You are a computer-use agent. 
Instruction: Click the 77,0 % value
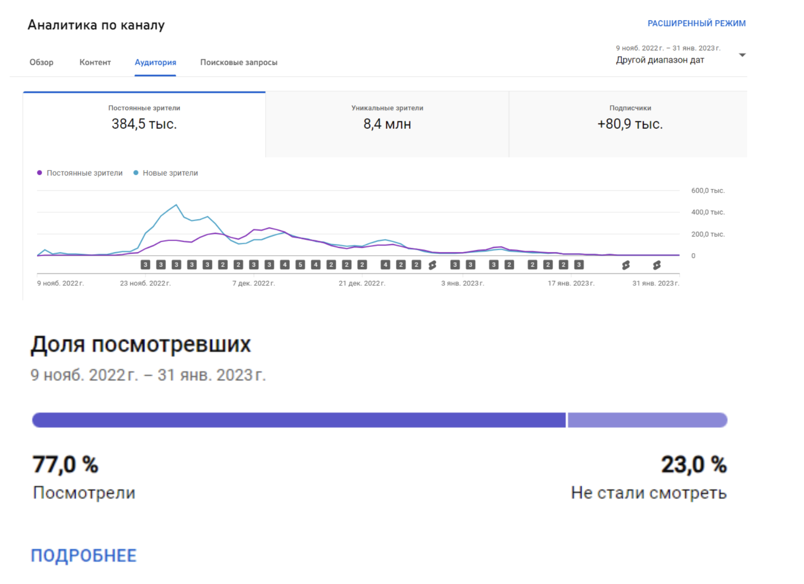click(65, 465)
